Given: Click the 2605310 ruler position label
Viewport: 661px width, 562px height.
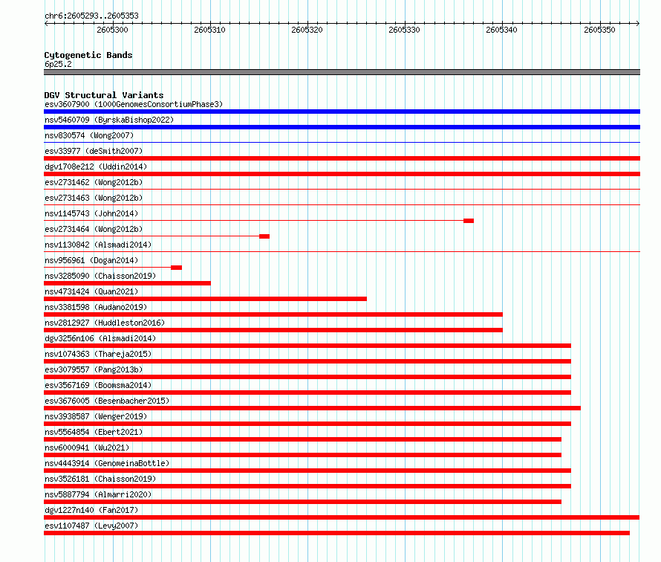Looking at the screenshot, I should pyautogui.click(x=209, y=30).
